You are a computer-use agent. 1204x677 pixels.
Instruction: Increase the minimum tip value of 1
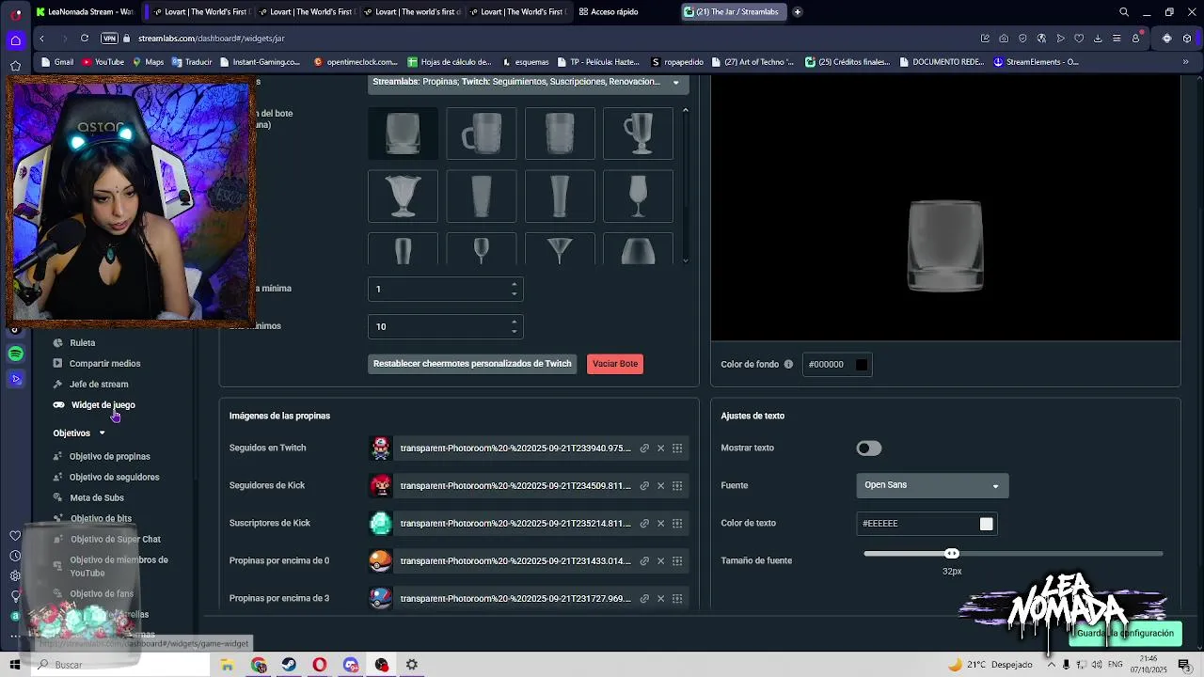pyautogui.click(x=514, y=284)
